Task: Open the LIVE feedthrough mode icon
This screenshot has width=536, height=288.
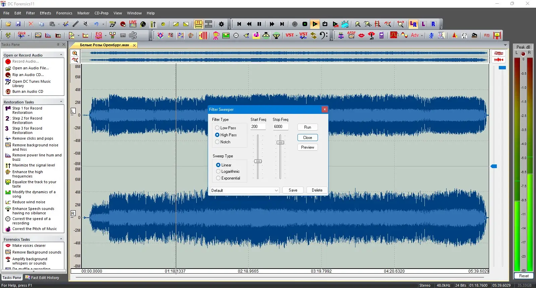Action: pos(133,24)
